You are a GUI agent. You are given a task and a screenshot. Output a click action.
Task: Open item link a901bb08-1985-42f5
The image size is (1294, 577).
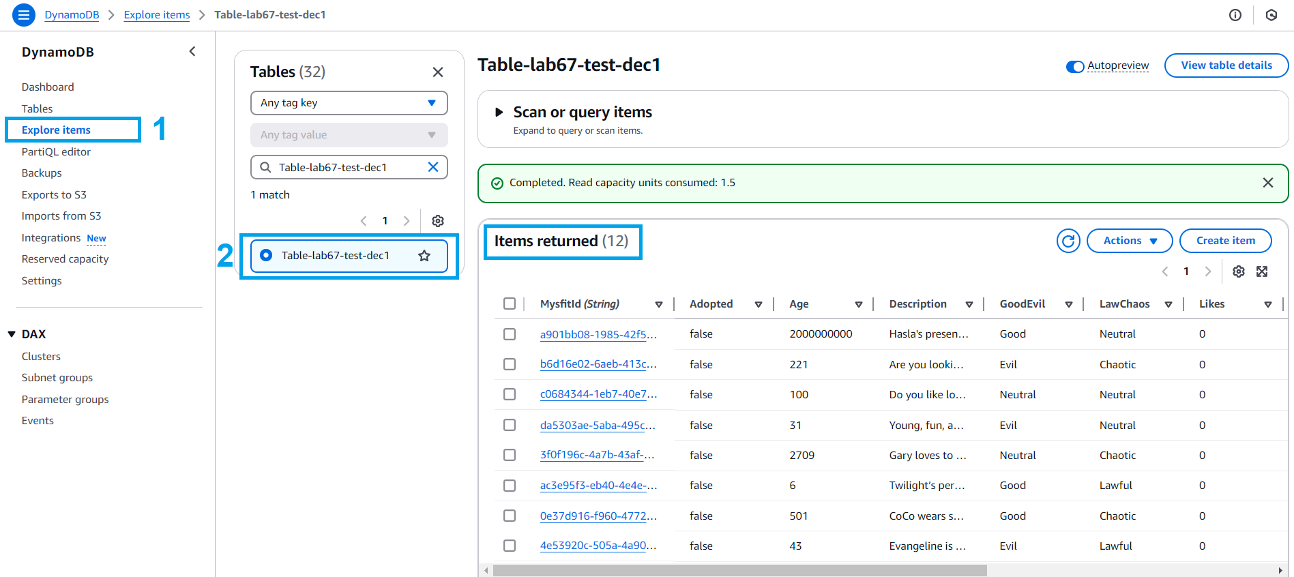coord(598,334)
